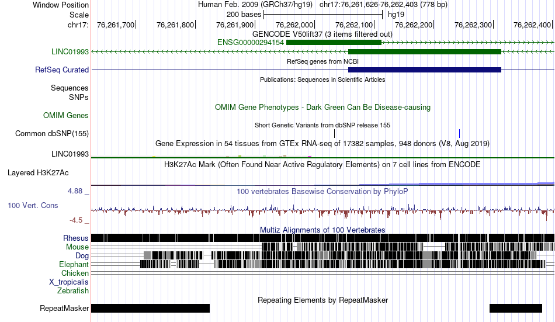Click the RepeatMasker track label
The height and width of the screenshot is (322, 555).
pos(64,308)
